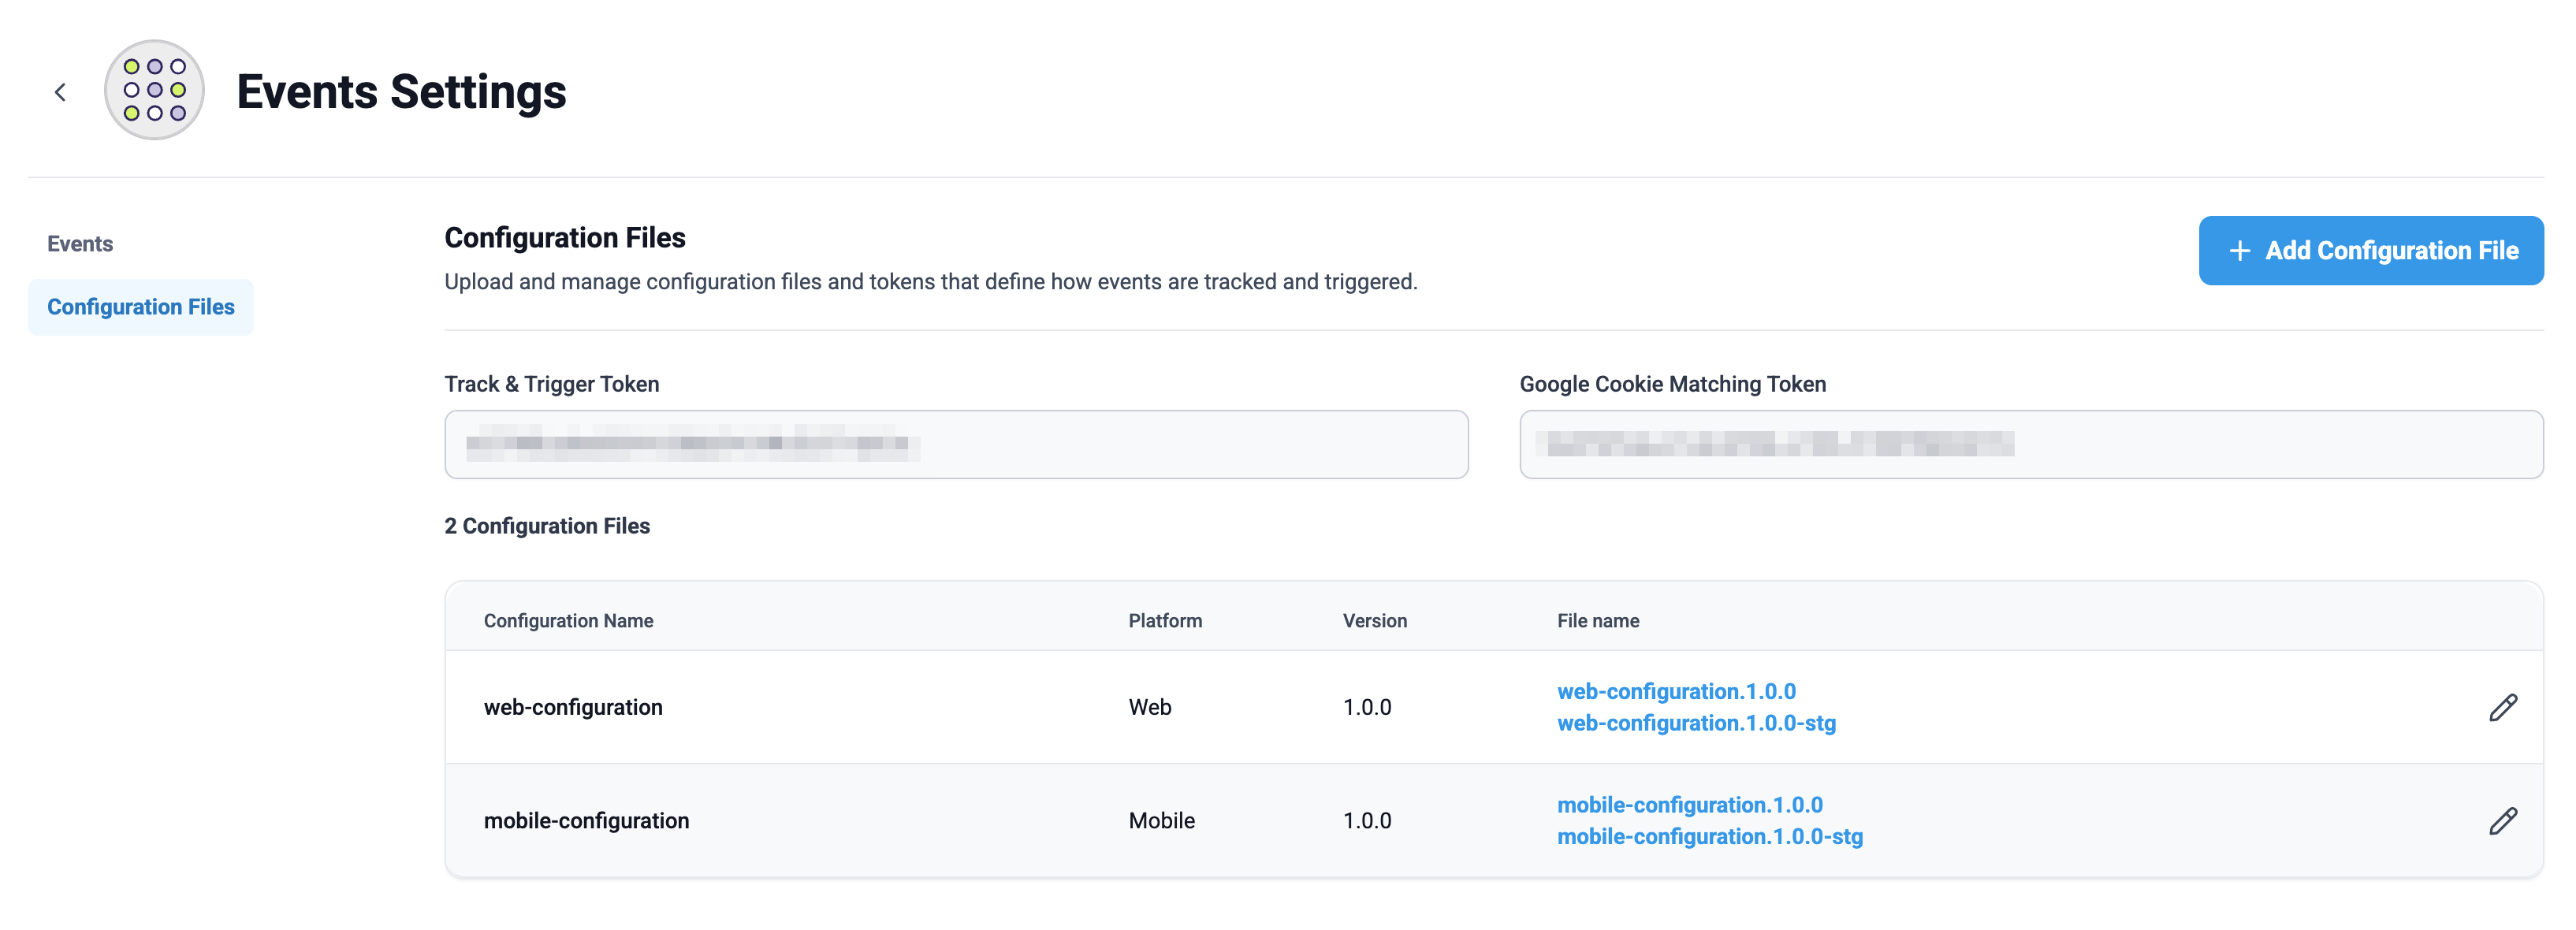
Task: Select the Configuration Files sidebar tab
Action: 141,307
